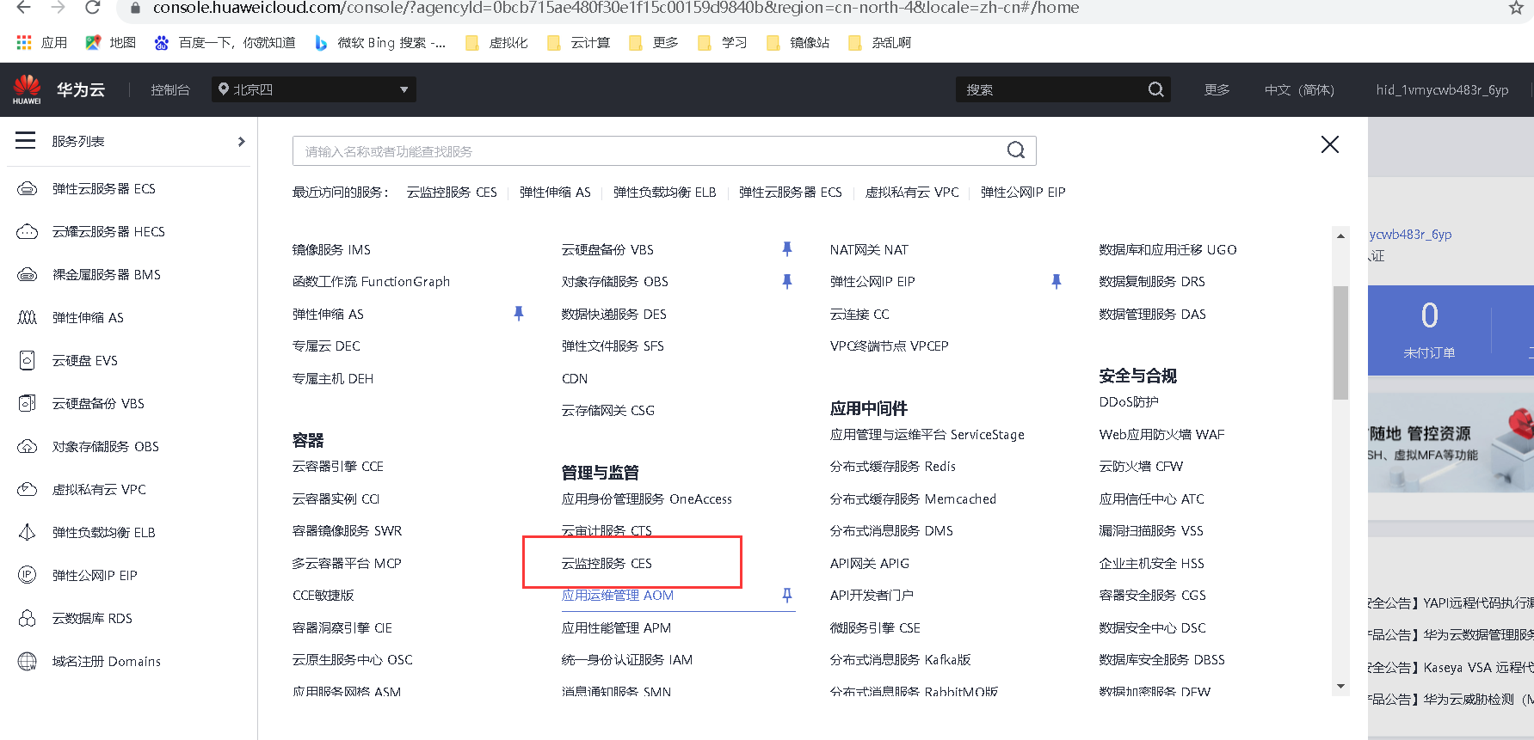Screen dimensions: 1534x740
Task: Open Web应用防火墙 WAF link
Action: (x=1161, y=434)
